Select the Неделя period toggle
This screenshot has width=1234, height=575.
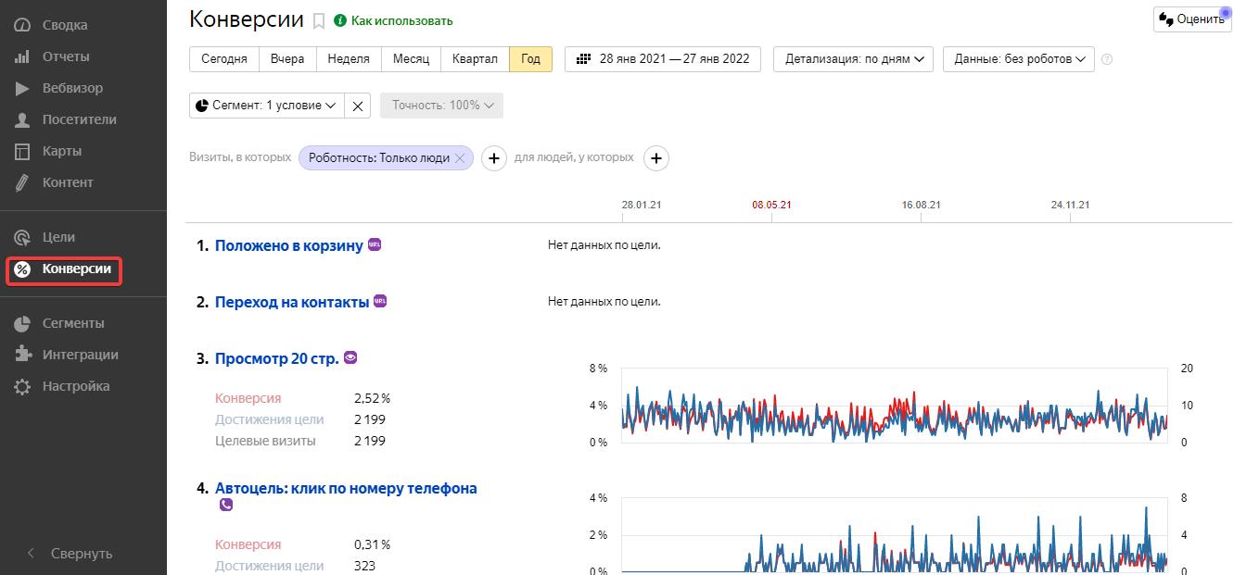point(348,58)
